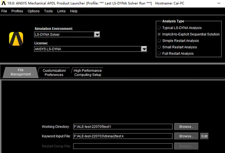Click the Working Directory input field
Viewport: 225px width, 153px height.
point(123,127)
